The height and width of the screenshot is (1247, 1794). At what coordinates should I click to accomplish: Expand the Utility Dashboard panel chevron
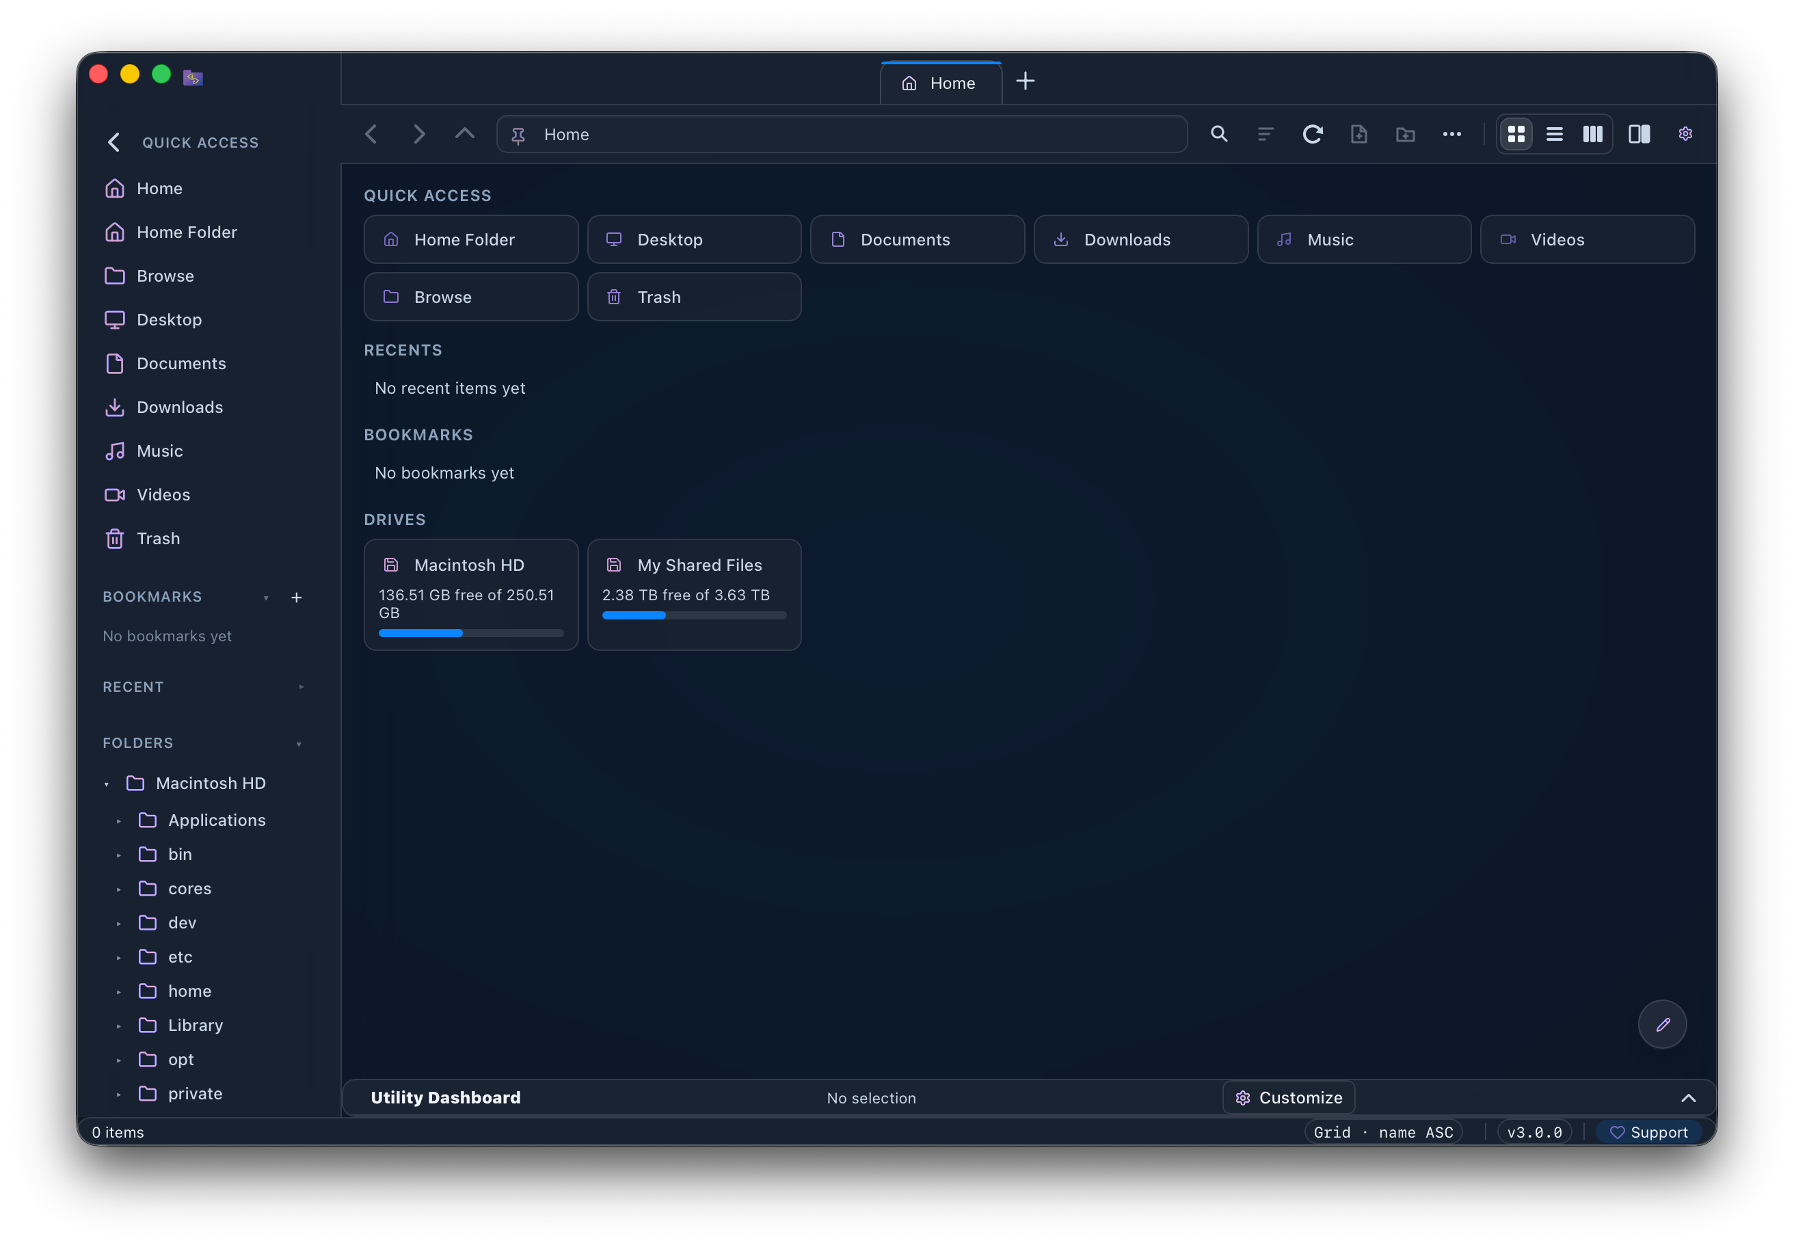(x=1688, y=1098)
